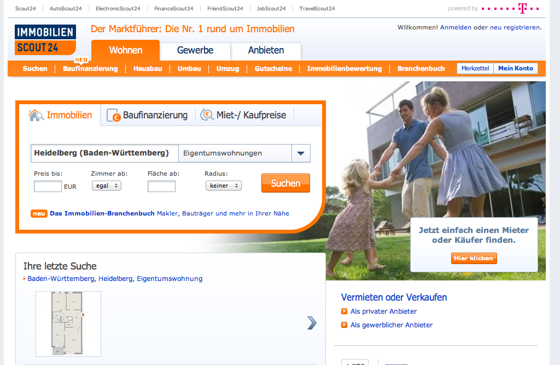Image resolution: width=560 pixels, height=365 pixels.
Task: Open last search Baden-Württemberg, Heidelberg, Eigentumswohnung
Action: tap(115, 279)
